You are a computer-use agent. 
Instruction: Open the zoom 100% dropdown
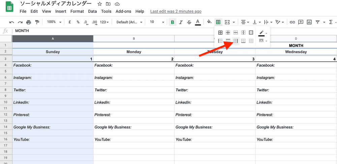tap(54, 22)
